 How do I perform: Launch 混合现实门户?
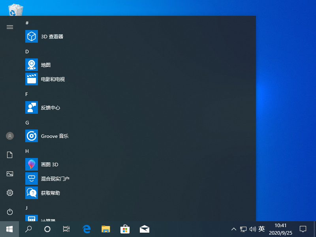click(55, 178)
